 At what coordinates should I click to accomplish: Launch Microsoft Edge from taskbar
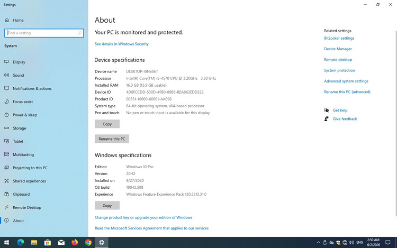[21, 242]
